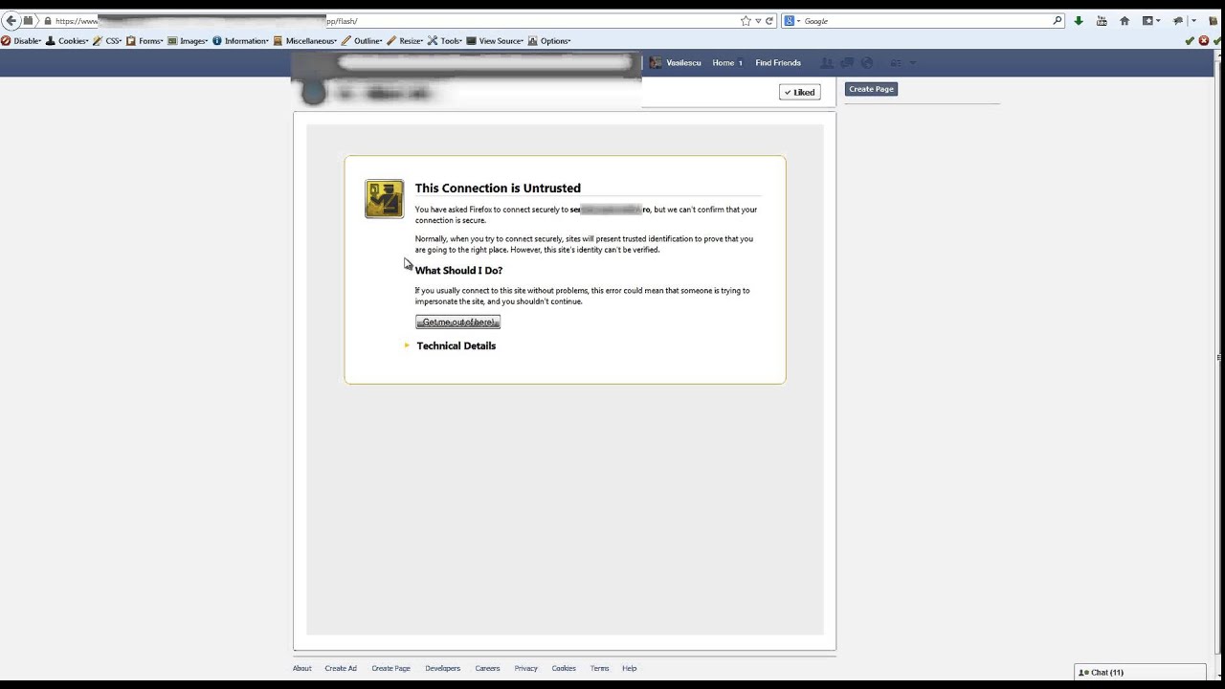Viewport: 1225px width, 689px height.
Task: Open the Developers footer link
Action: coord(442,668)
